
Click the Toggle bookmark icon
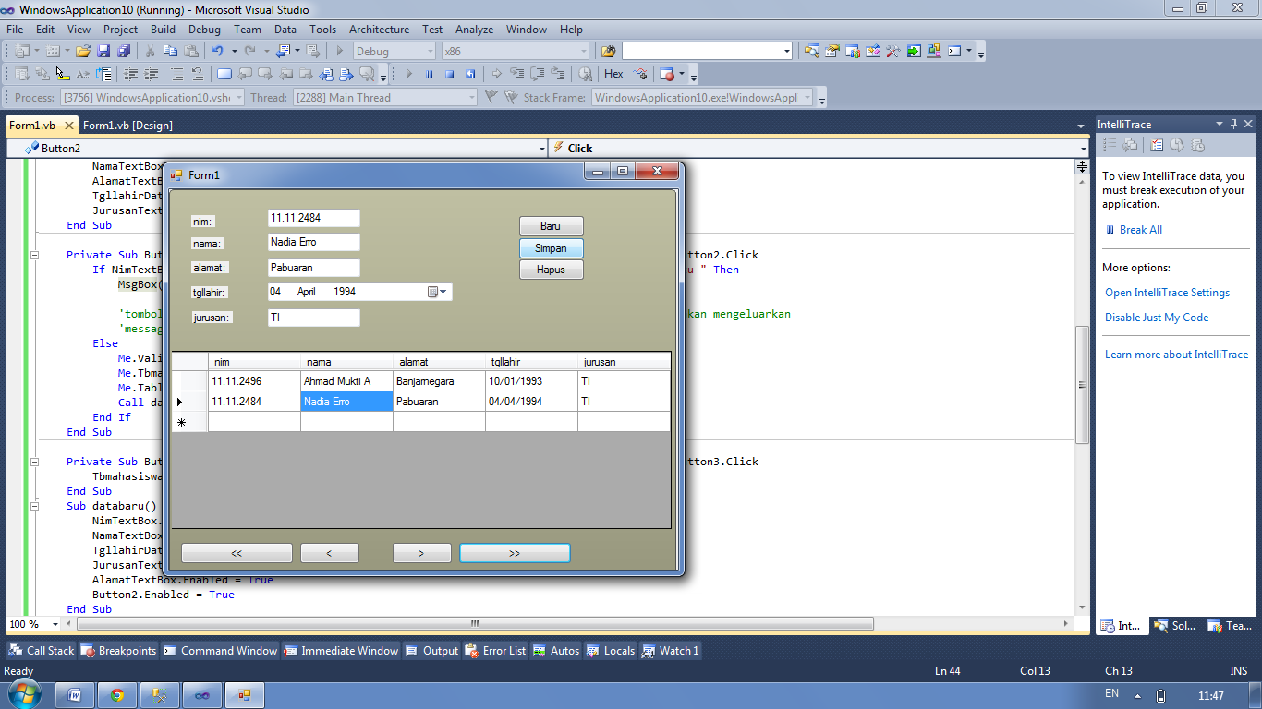point(224,74)
